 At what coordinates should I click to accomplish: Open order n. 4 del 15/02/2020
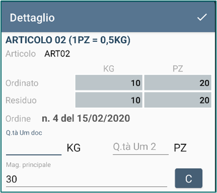[86, 118]
